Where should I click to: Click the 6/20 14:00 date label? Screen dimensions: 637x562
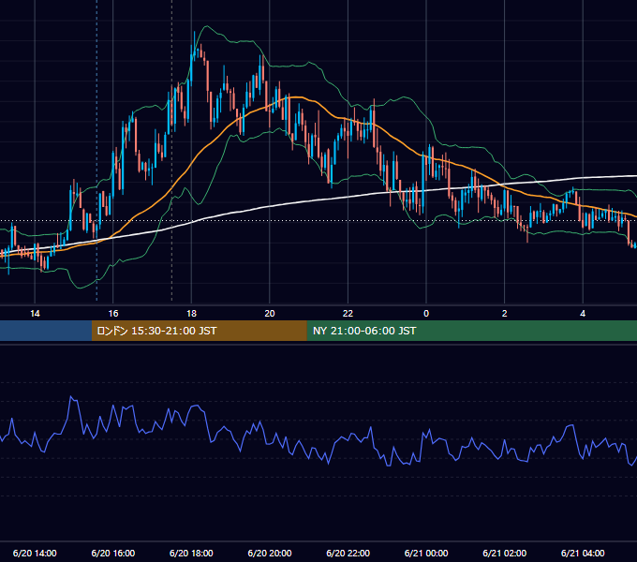(35, 553)
